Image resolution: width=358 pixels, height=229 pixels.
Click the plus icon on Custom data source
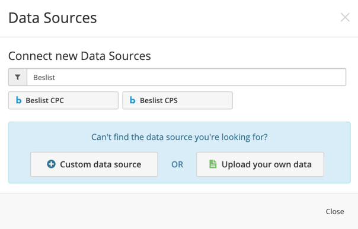click(51, 164)
